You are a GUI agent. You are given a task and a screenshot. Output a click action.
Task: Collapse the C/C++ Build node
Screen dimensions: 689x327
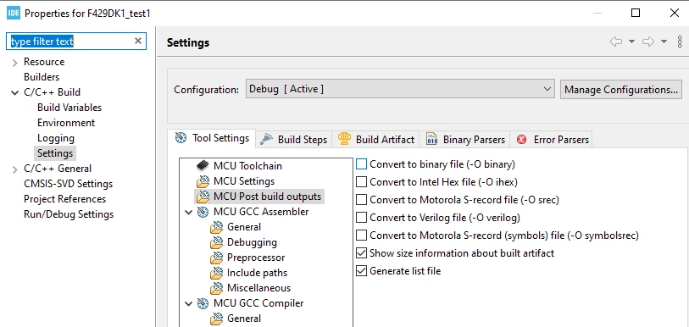click(15, 92)
